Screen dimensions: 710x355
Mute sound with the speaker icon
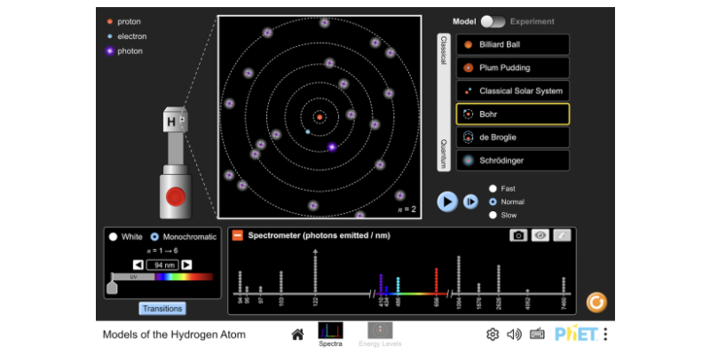click(x=514, y=335)
